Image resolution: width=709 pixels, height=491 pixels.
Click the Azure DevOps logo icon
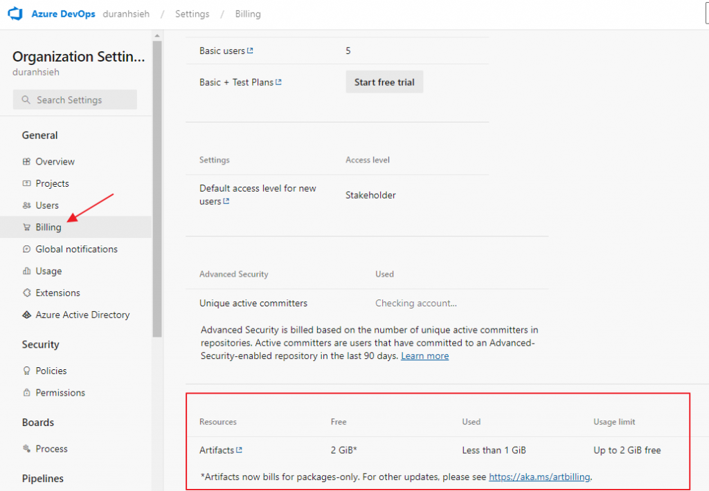15,14
